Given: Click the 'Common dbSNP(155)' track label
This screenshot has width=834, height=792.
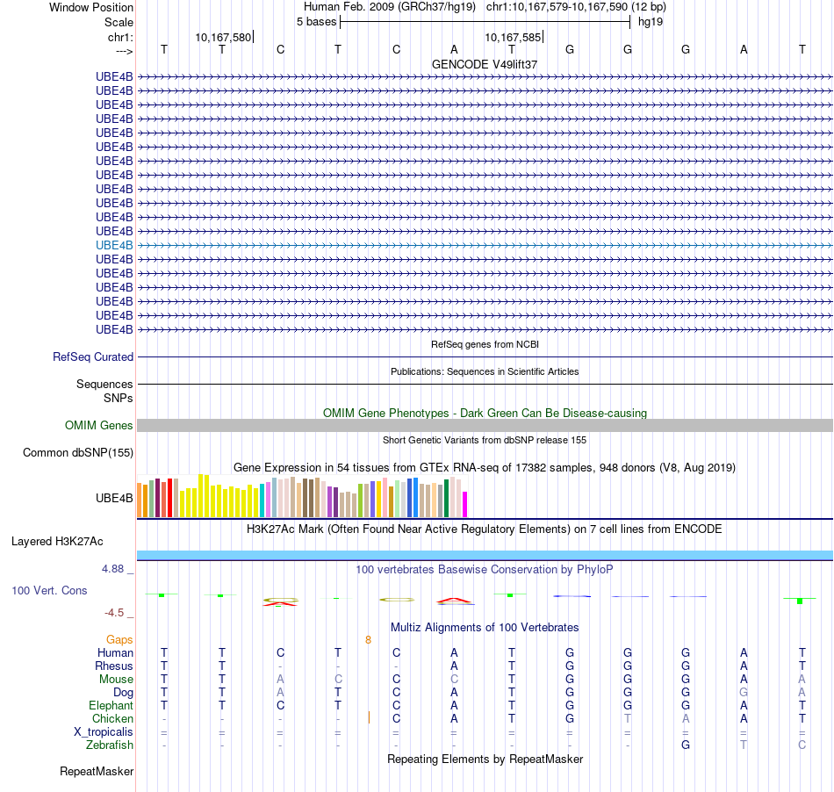Looking at the screenshot, I should (x=77, y=453).
